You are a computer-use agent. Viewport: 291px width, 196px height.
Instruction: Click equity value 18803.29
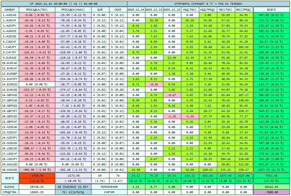coord(37,192)
